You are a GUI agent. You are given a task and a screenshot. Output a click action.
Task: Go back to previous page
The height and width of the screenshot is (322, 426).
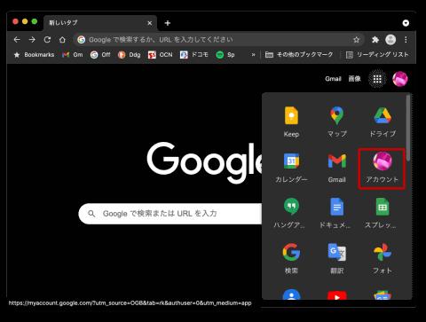17,40
